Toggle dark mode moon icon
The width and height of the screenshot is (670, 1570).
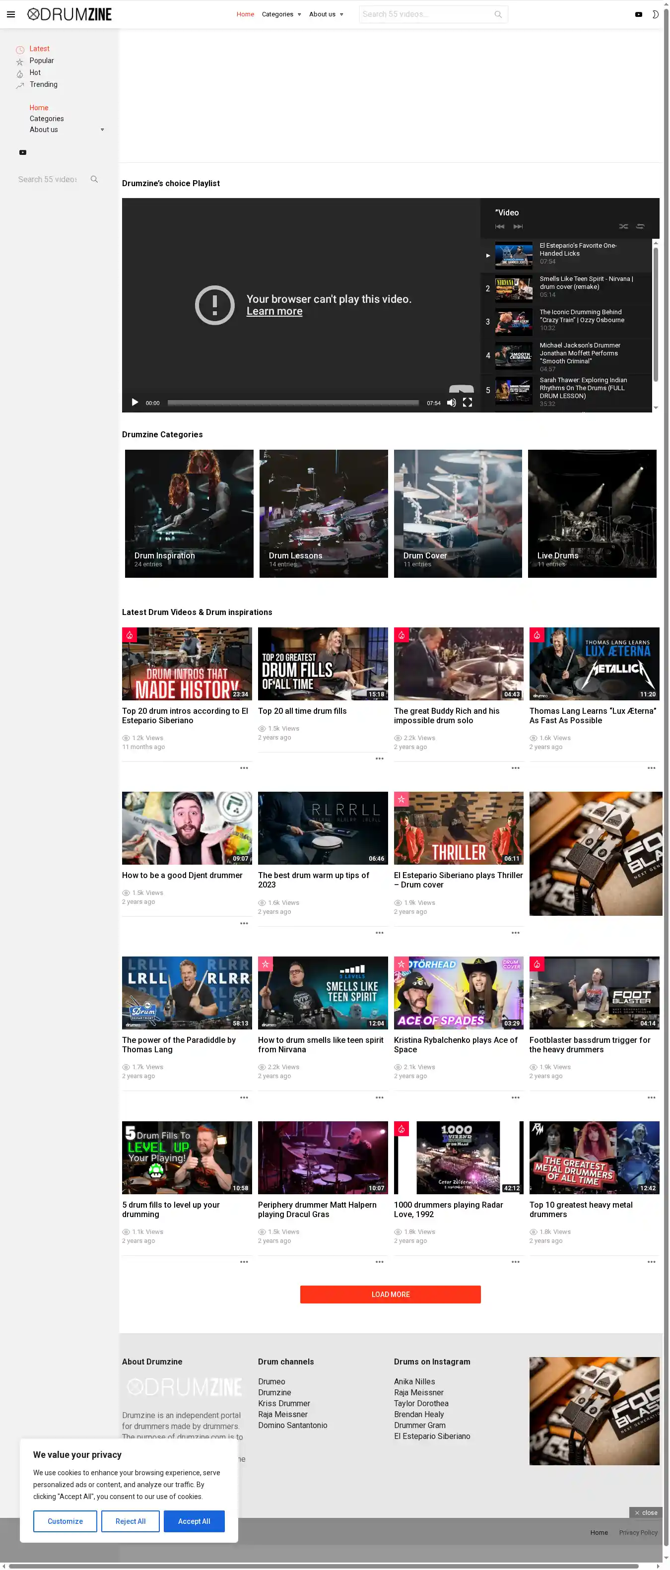click(x=656, y=14)
